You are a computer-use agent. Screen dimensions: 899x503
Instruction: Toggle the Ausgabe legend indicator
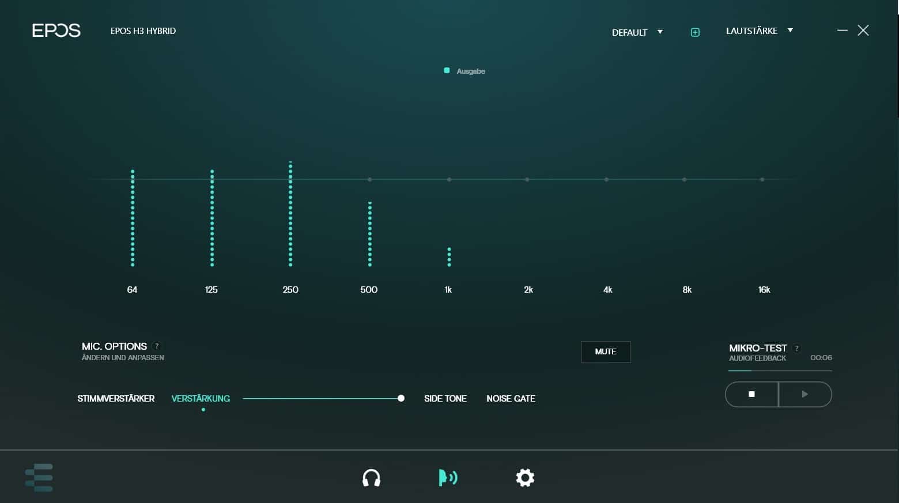click(x=447, y=71)
